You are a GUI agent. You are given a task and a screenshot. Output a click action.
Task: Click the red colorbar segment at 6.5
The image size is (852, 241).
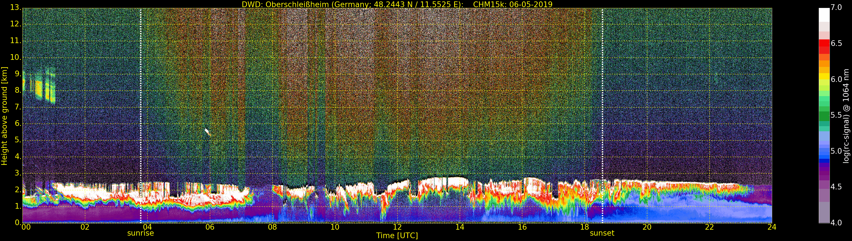(x=824, y=43)
